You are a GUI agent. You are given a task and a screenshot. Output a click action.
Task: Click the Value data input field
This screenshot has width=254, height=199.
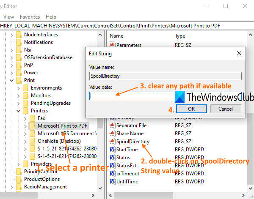[x=166, y=96]
